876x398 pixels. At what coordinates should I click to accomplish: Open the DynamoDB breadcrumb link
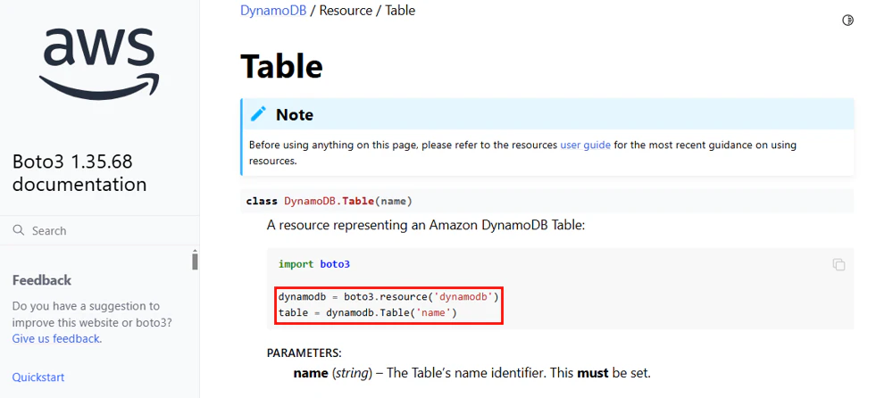(273, 10)
